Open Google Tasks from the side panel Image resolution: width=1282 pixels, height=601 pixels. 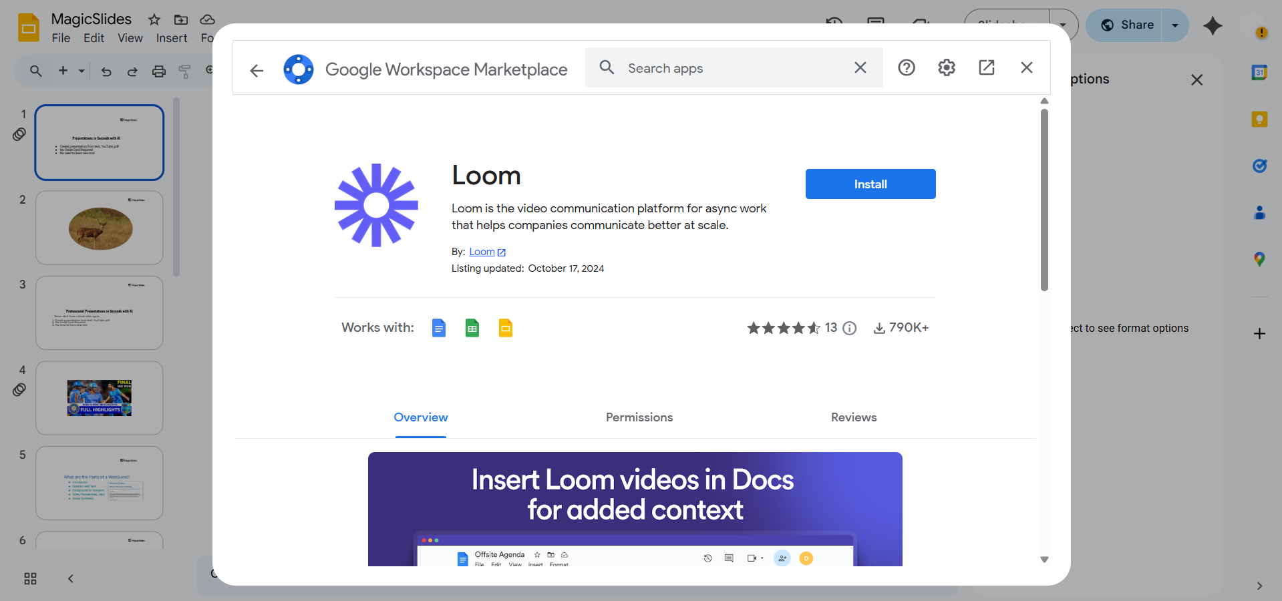1259,166
